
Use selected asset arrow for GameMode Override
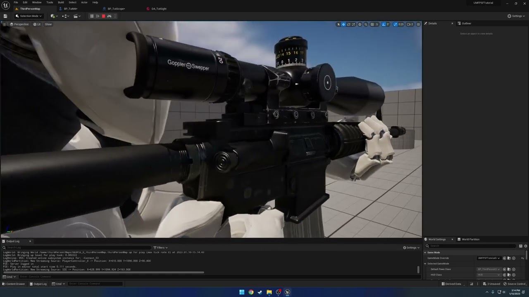[504, 258]
